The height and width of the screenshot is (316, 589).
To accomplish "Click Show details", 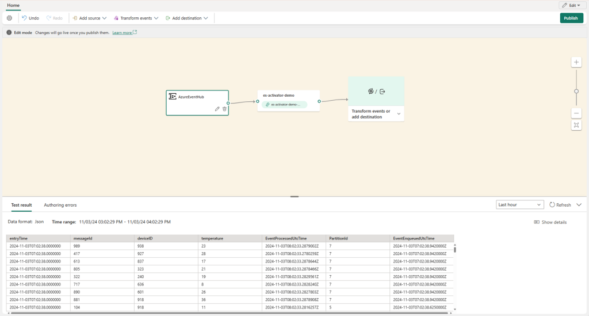I will tap(550, 222).
